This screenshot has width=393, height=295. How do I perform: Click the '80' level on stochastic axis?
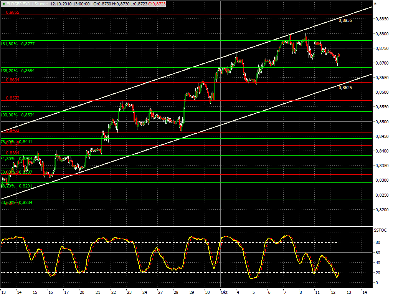378,243
